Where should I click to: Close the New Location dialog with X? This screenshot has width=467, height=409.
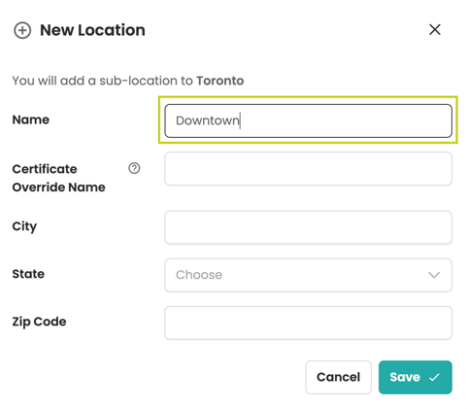click(x=435, y=29)
